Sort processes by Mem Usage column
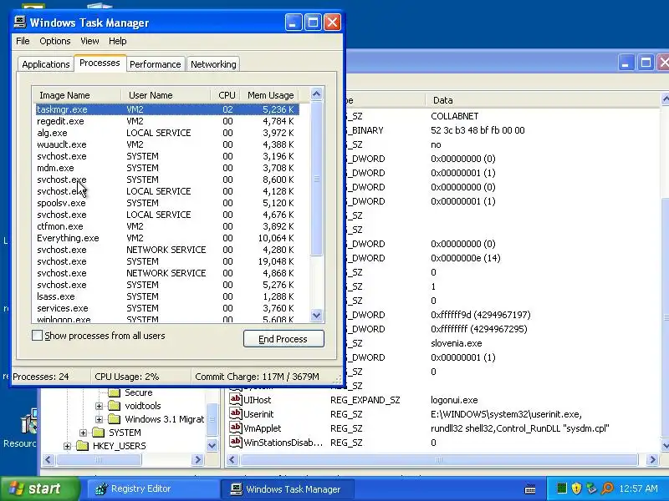669x501 pixels. [269, 95]
